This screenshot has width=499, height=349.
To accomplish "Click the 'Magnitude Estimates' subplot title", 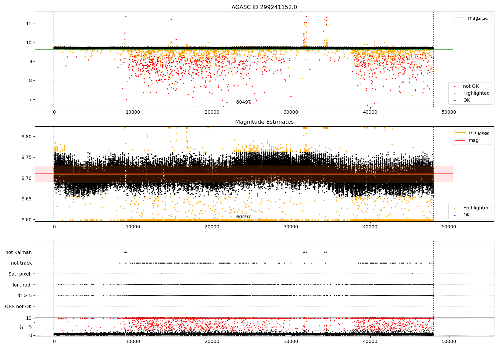I will (x=264, y=122).
